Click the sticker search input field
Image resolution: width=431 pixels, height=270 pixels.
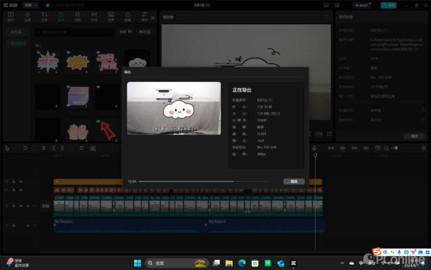[74, 31]
